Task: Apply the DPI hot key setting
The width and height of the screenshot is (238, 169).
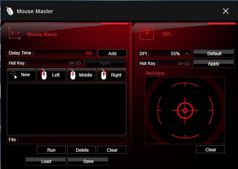Action: (x=214, y=63)
